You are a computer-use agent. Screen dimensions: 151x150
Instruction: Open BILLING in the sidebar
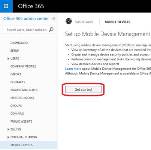coord(15,129)
